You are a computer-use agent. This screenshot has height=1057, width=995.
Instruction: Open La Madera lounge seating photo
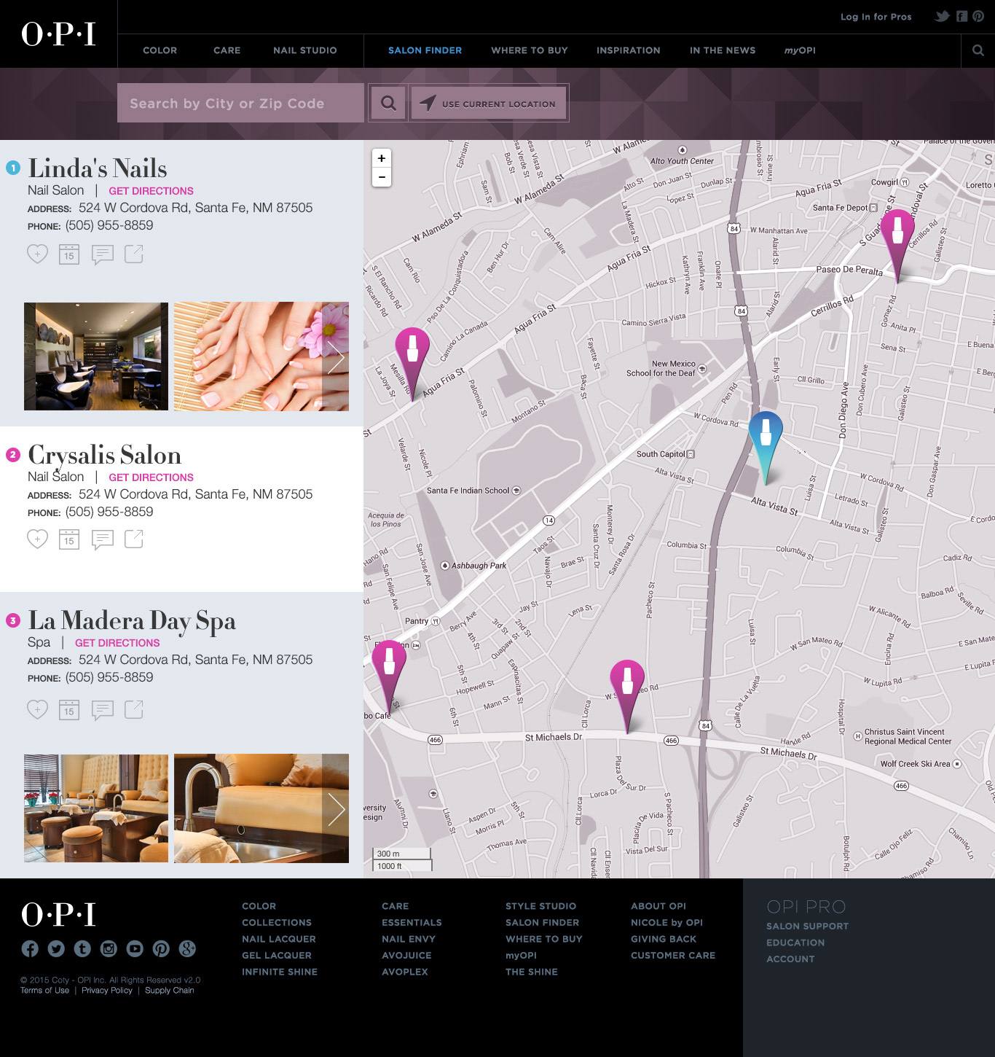tap(96, 808)
